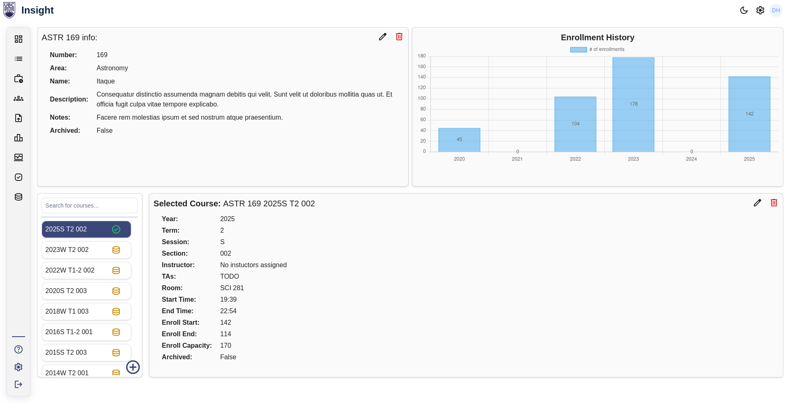
Task: Open the bar chart sidebar icon
Action: pos(19,138)
